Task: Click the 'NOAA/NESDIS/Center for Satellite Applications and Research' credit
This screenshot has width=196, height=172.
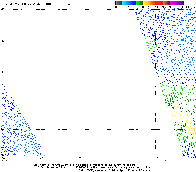Action: (x=114, y=170)
